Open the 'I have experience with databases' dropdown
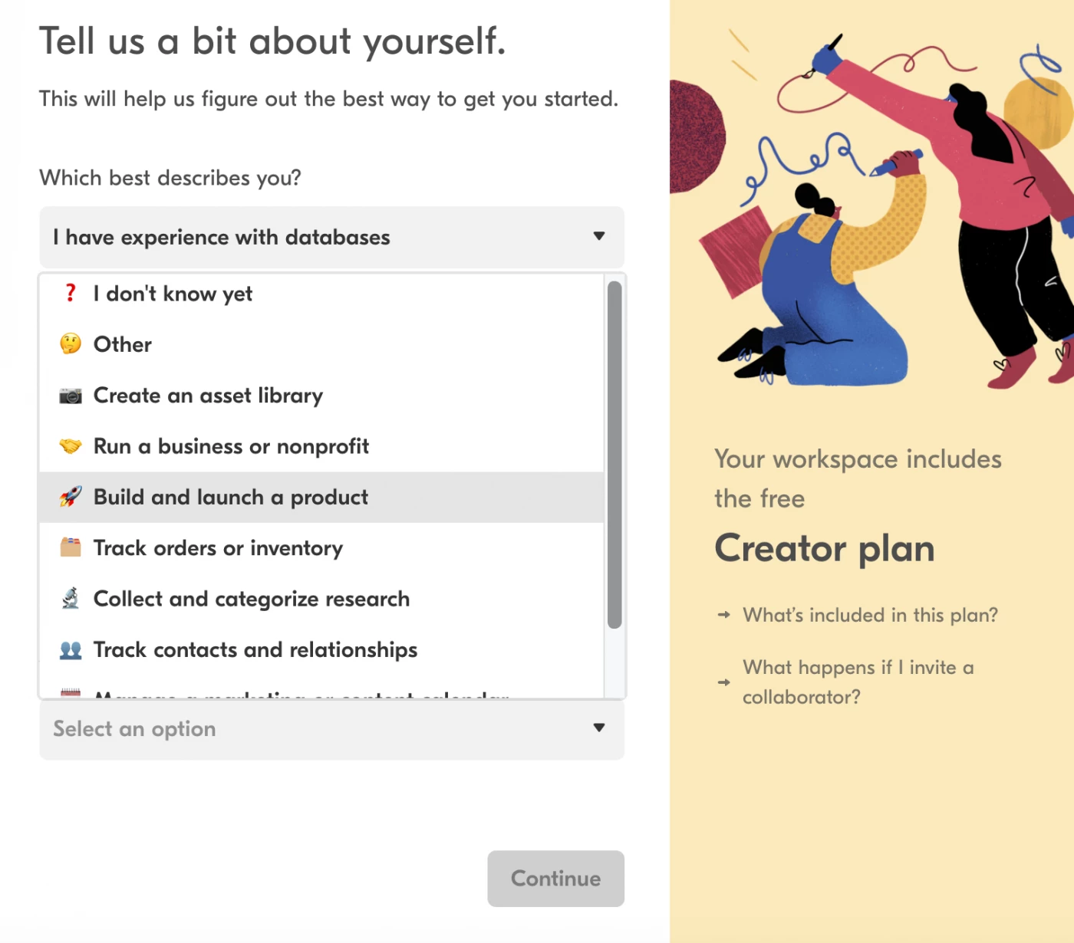 (x=331, y=238)
